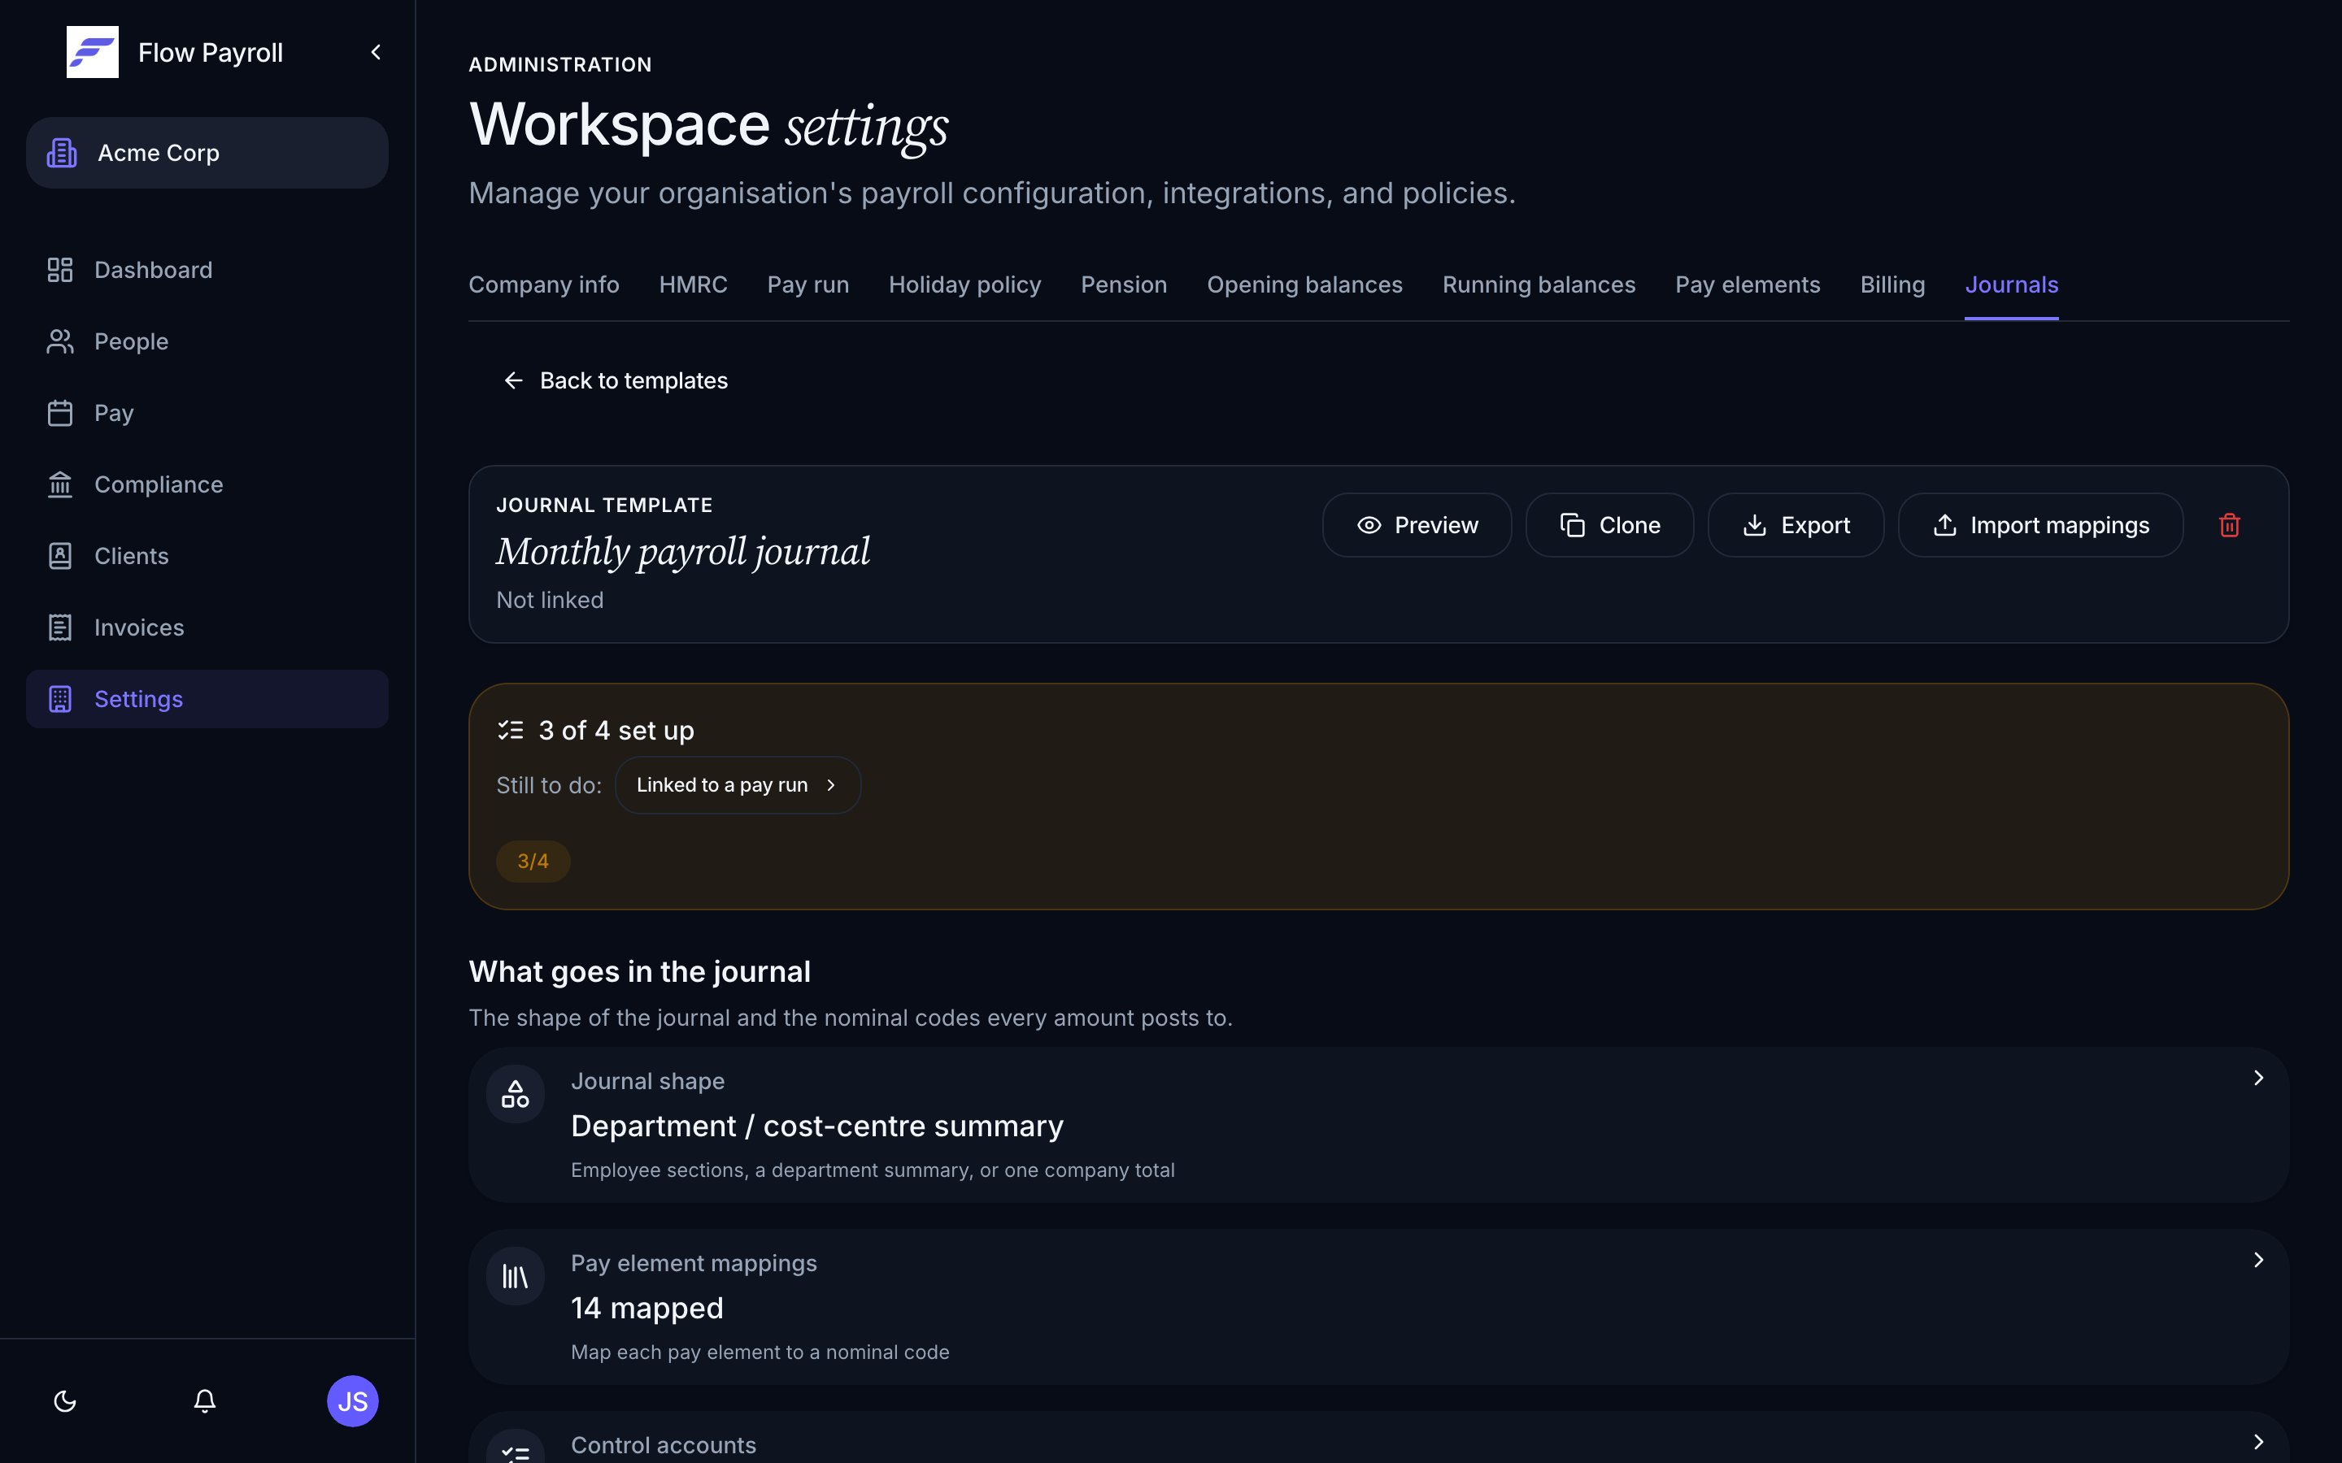Click the 3/4 progress badge
The image size is (2342, 1463).
[x=533, y=862]
